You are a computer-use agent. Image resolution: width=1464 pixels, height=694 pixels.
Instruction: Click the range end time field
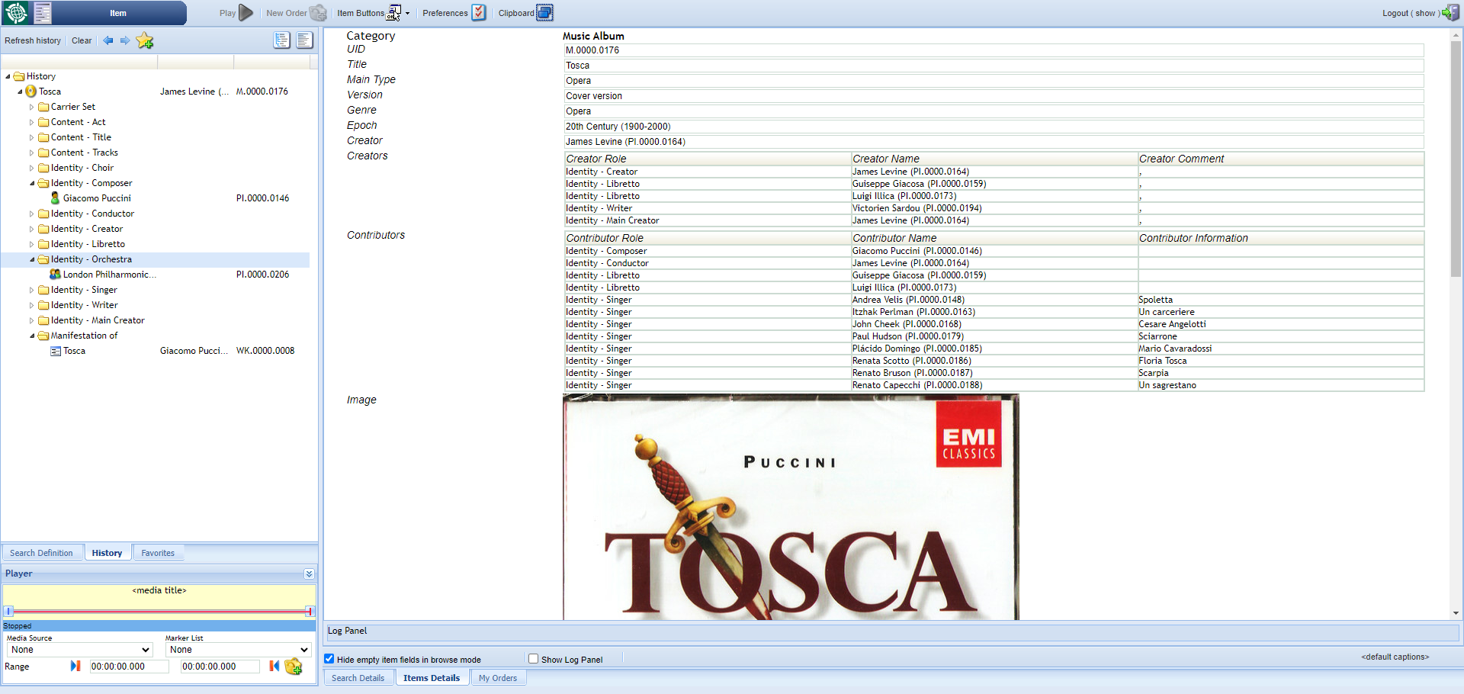click(x=220, y=667)
